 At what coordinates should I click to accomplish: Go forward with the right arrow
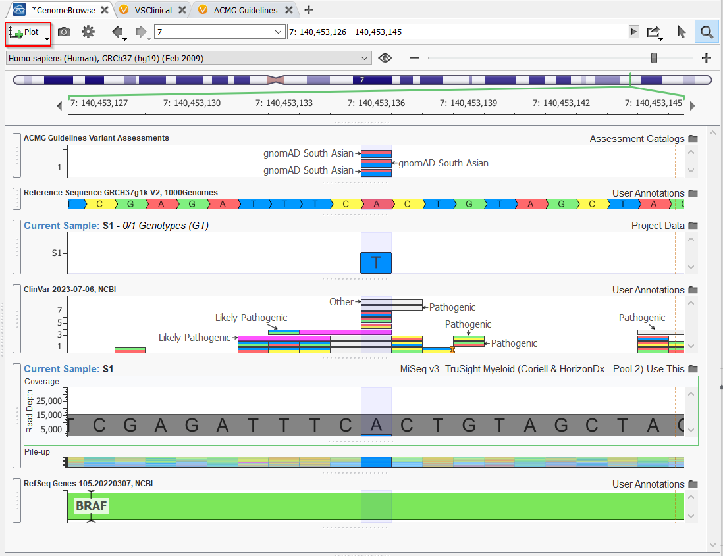point(141,32)
